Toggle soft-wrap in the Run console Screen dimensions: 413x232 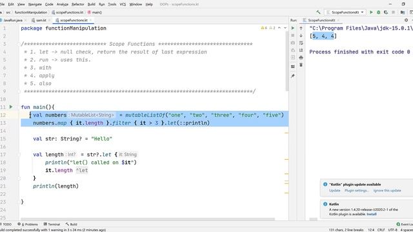tap(301, 43)
